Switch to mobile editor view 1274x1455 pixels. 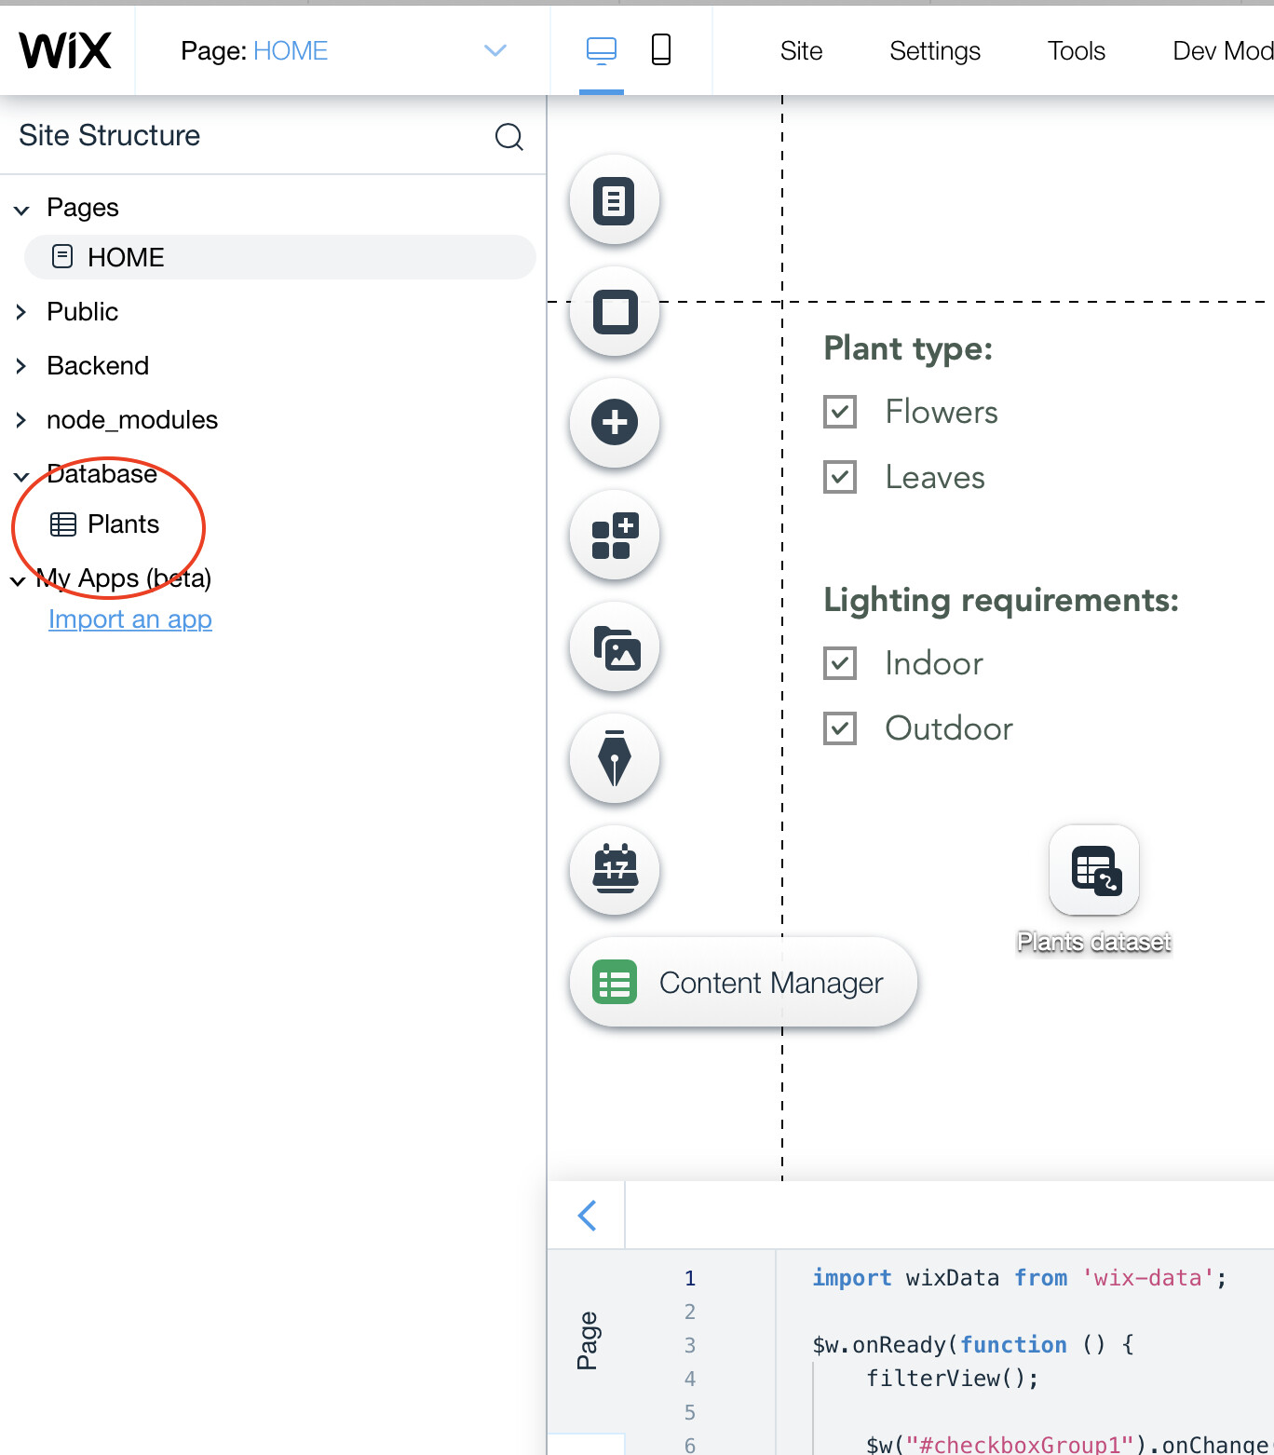[x=661, y=50]
